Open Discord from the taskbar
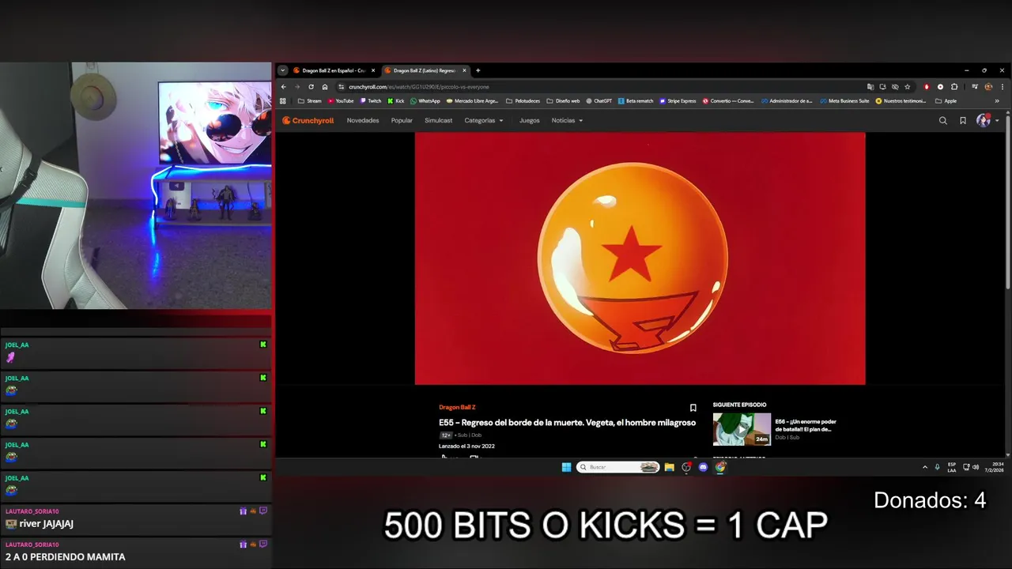The image size is (1012, 569). 703,467
